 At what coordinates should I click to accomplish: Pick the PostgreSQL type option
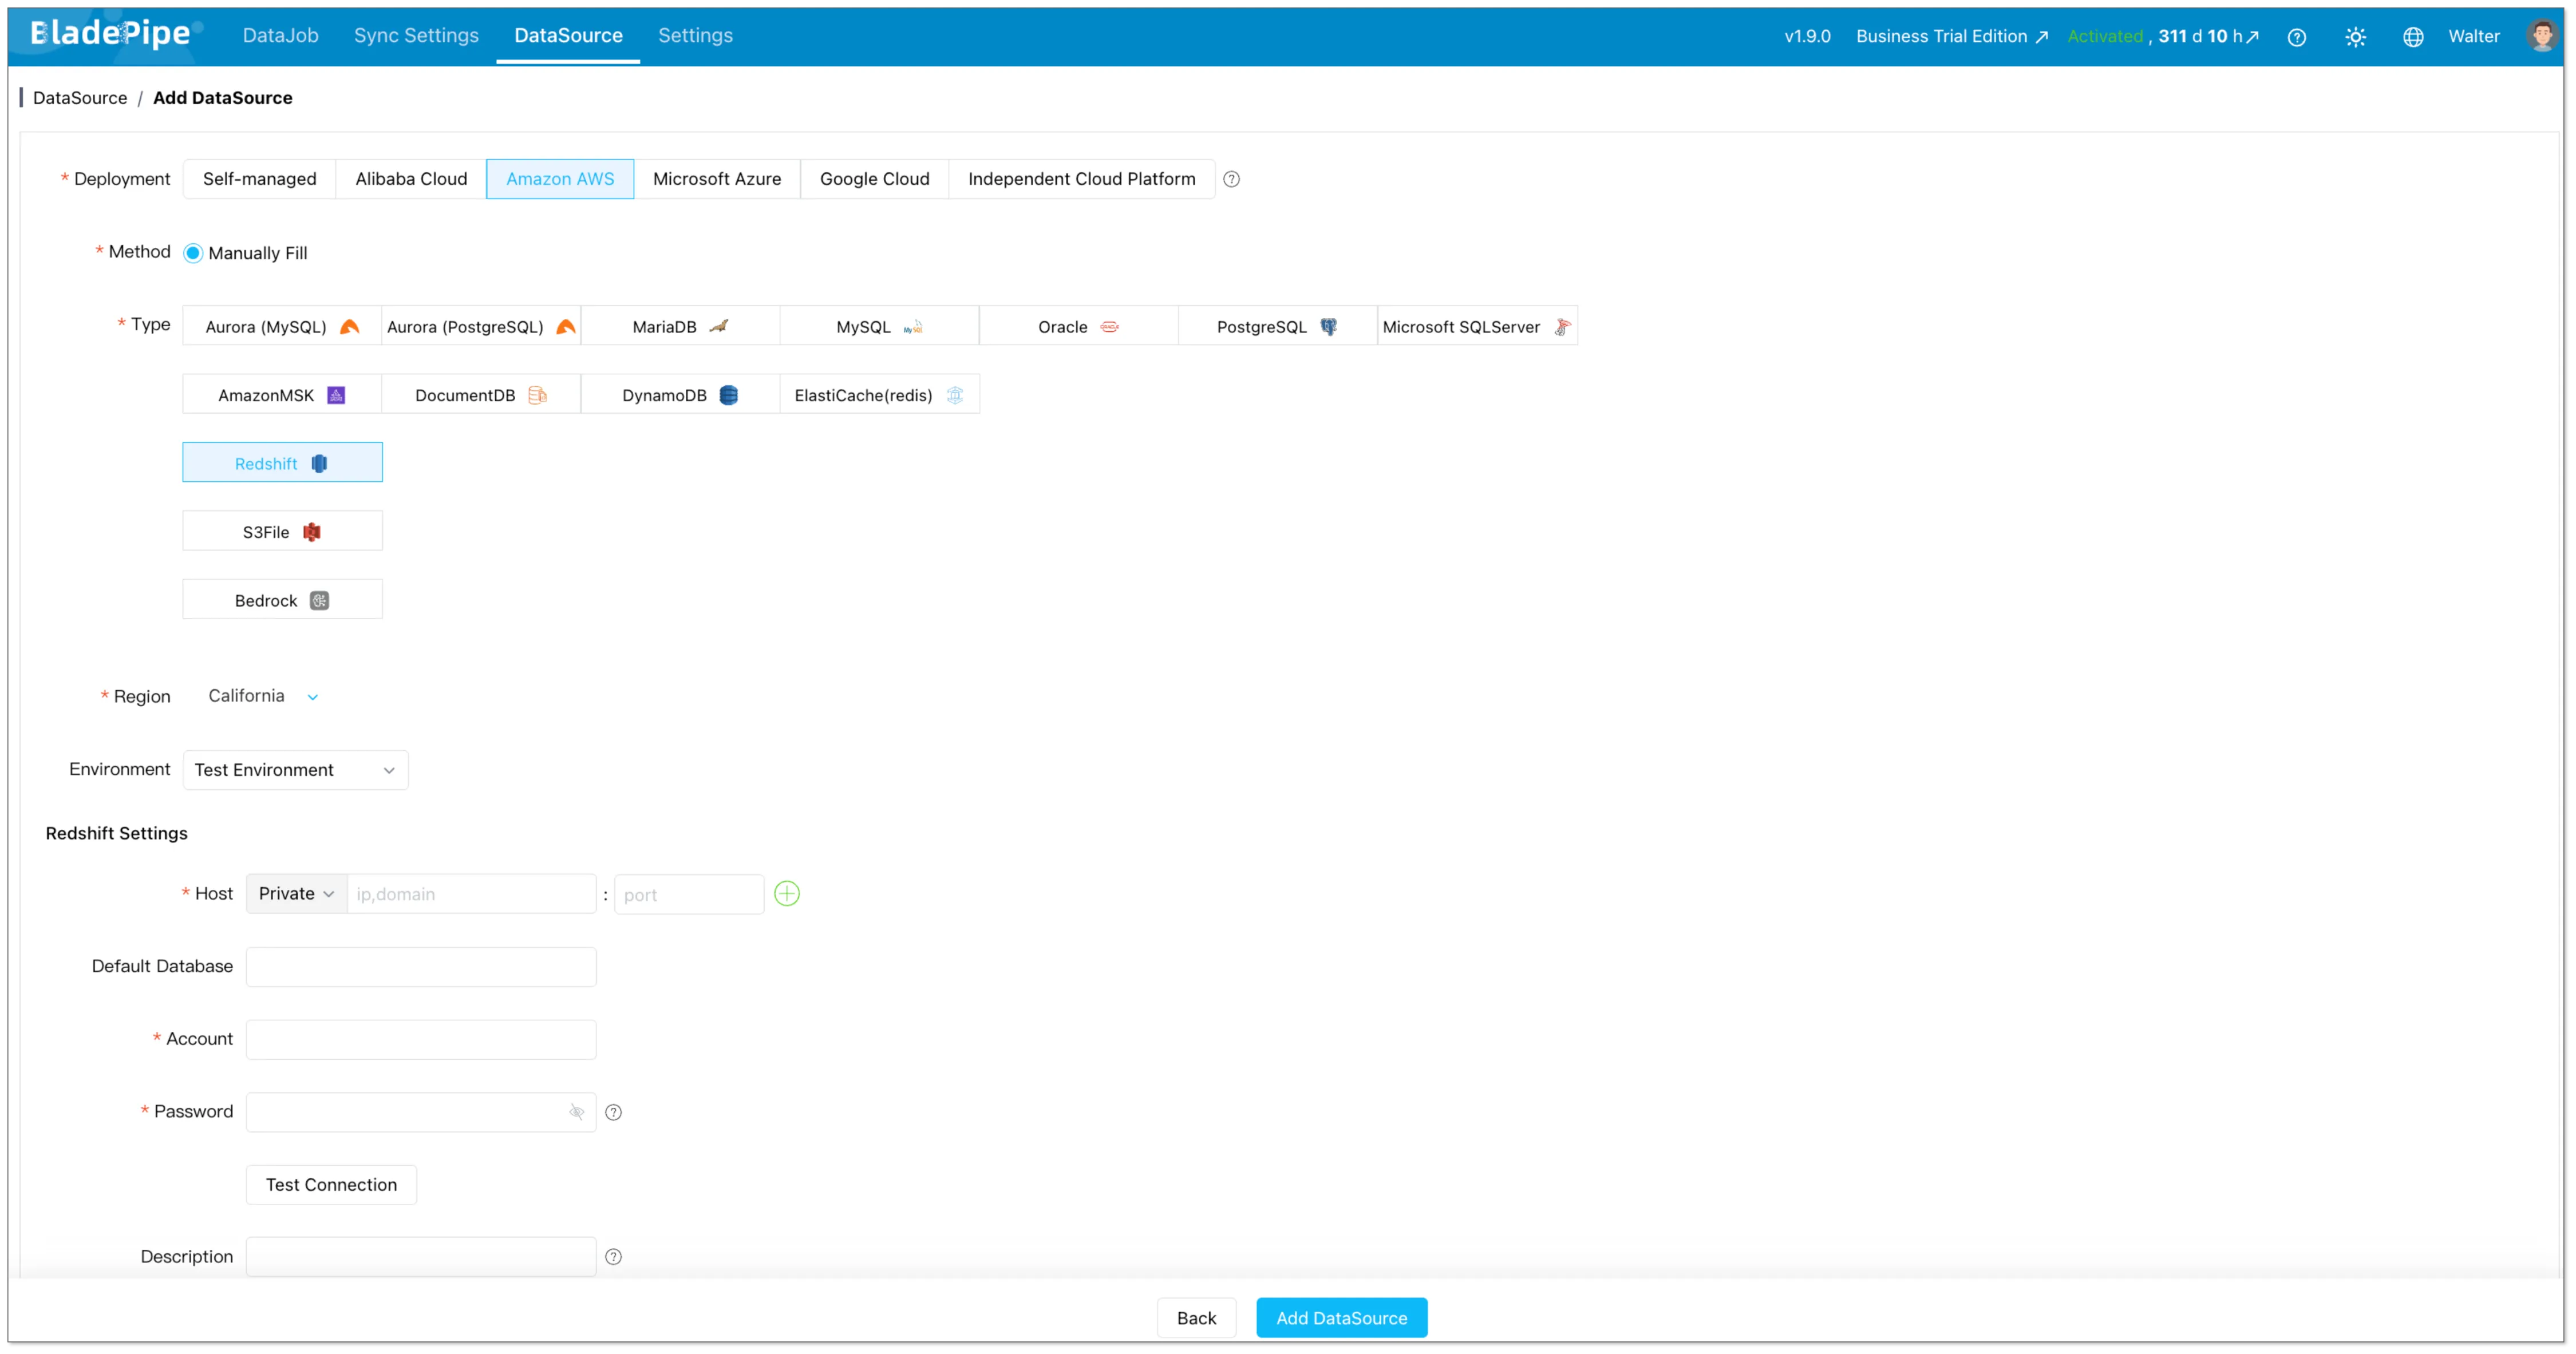point(1277,327)
